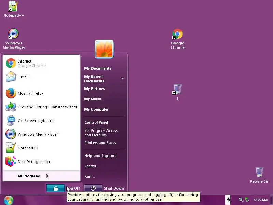This screenshot has width=273, height=205.
Task: Open My Computer
Action: click(97, 109)
